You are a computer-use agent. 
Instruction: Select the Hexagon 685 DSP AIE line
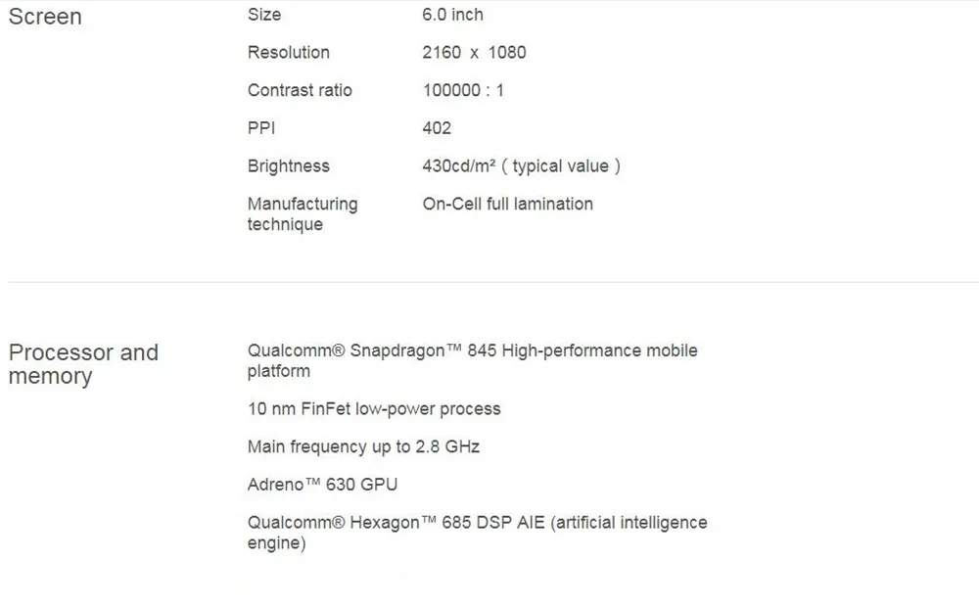click(x=478, y=532)
